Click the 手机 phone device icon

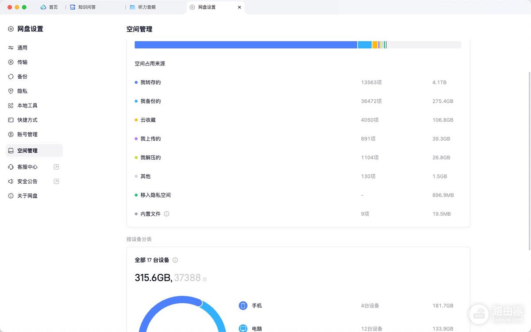pyautogui.click(x=243, y=306)
